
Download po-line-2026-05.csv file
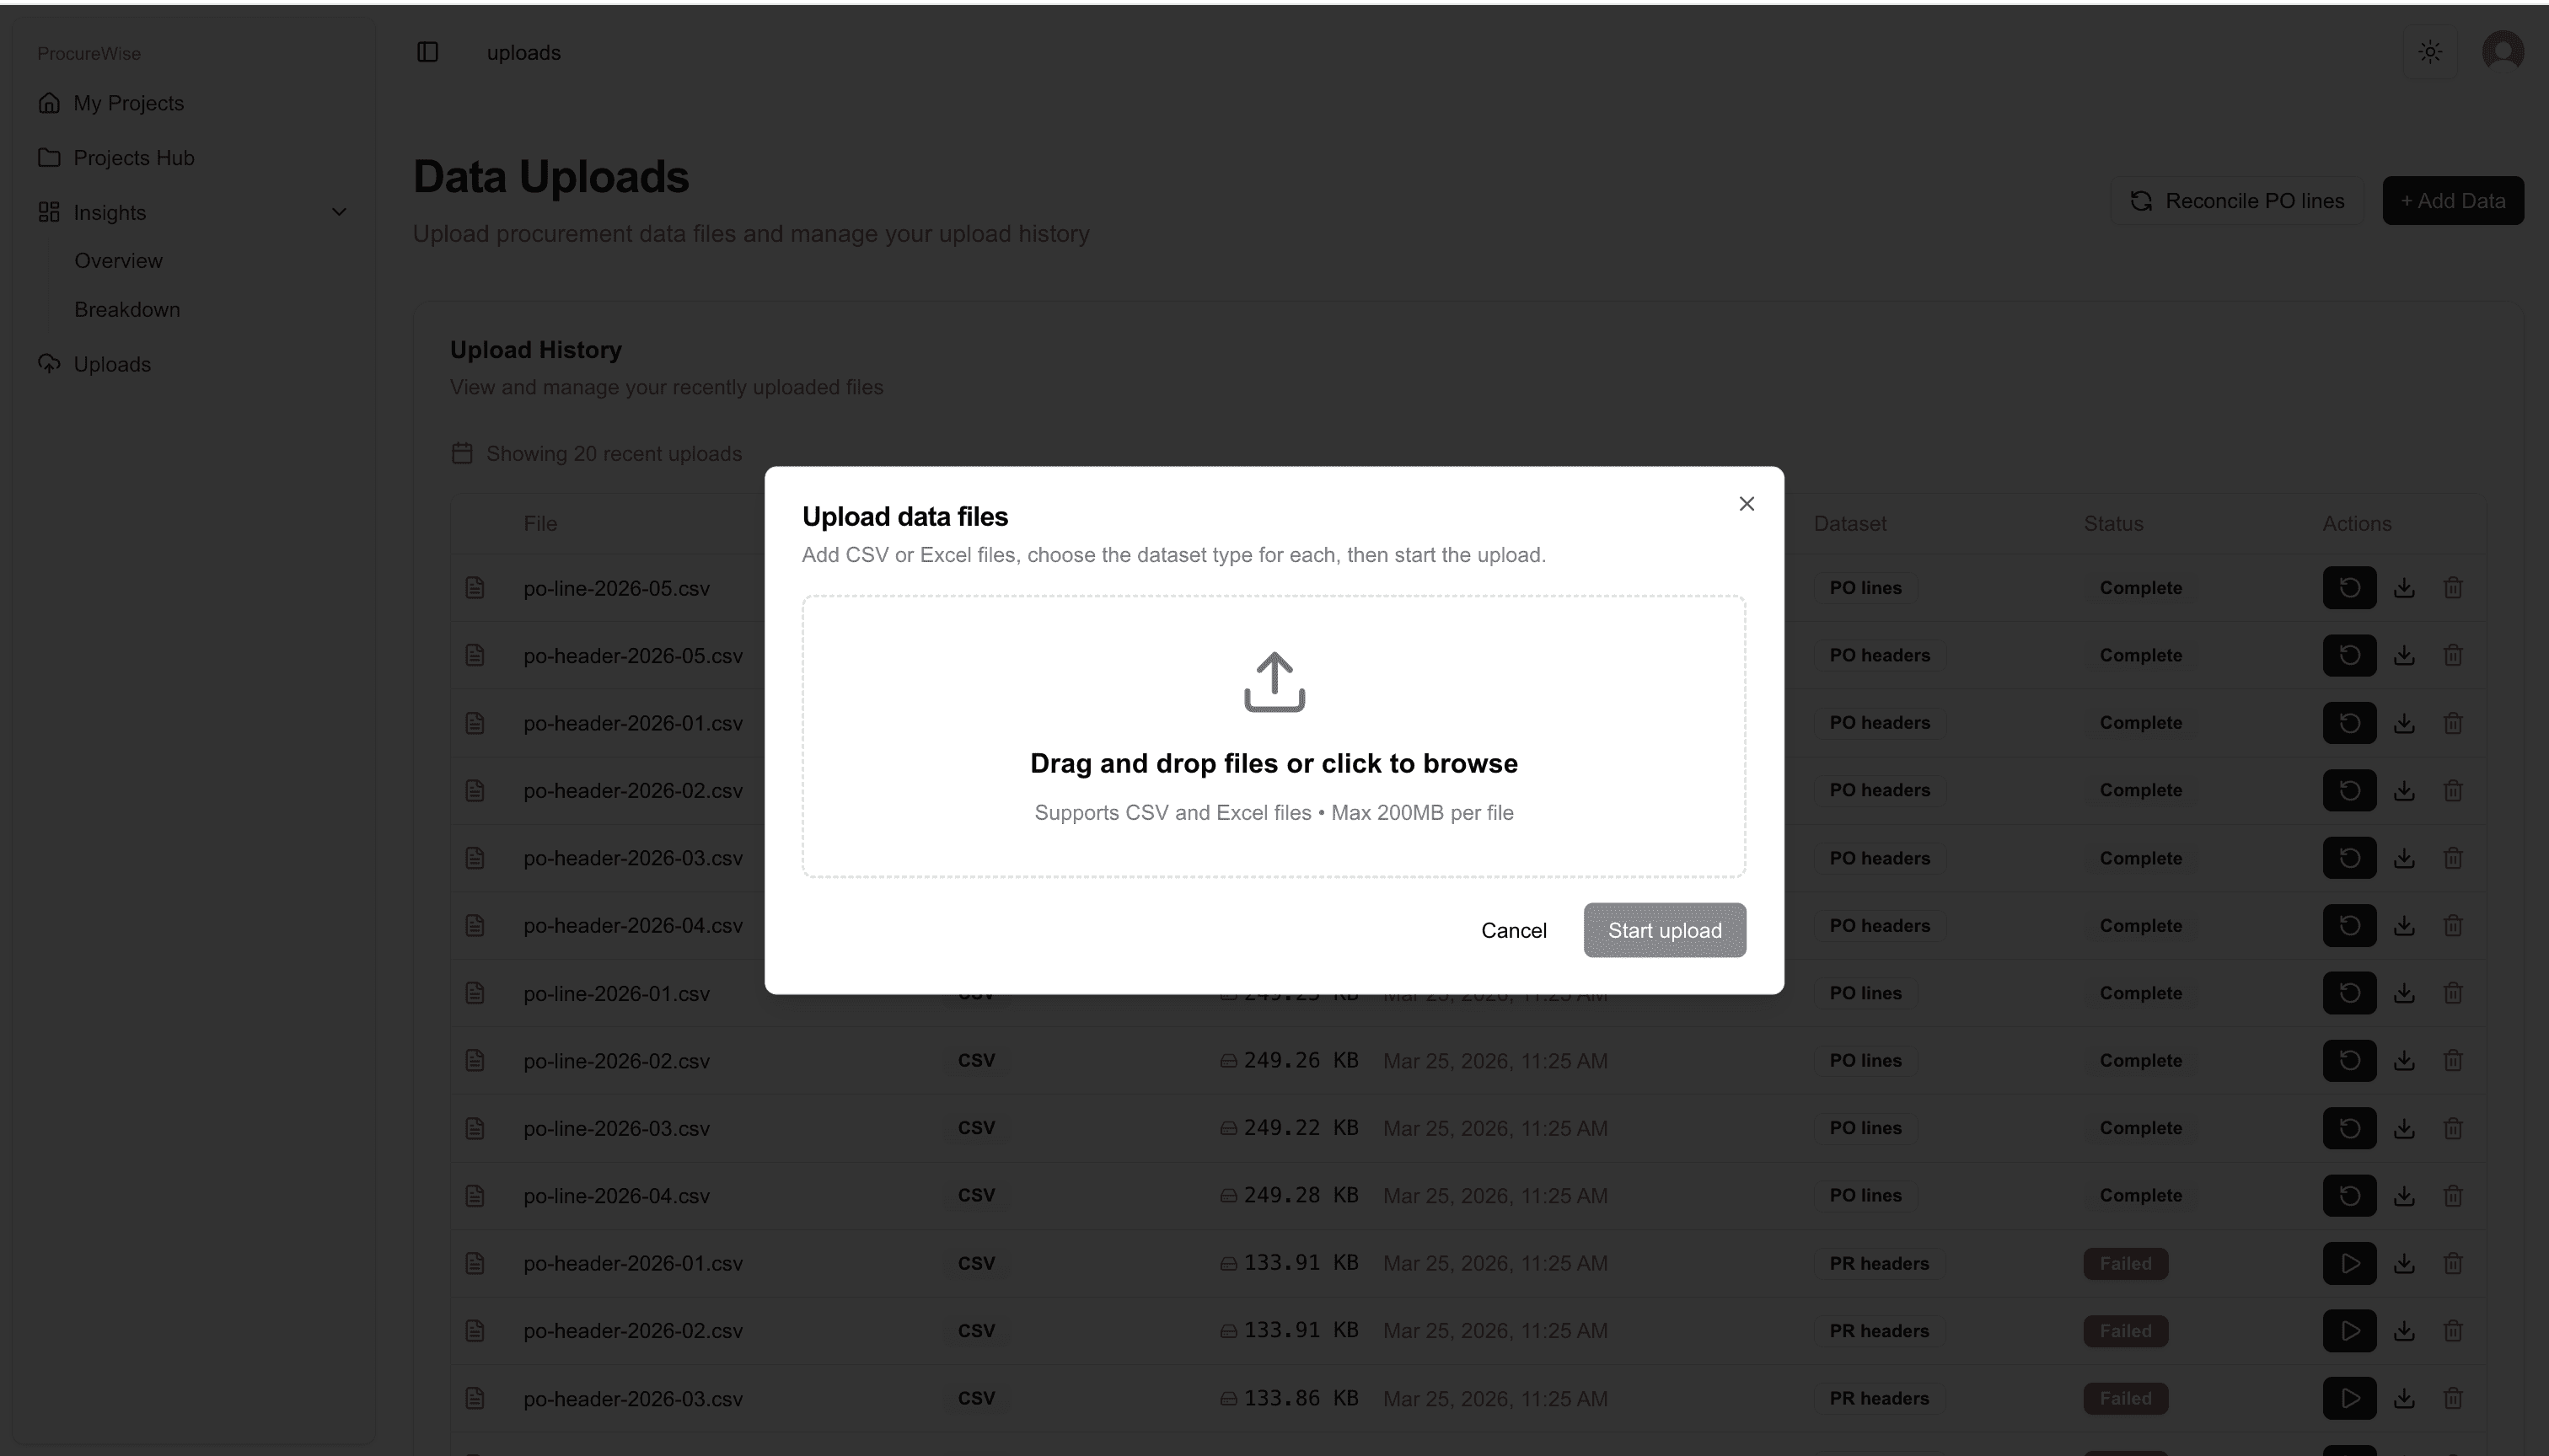click(x=2404, y=588)
